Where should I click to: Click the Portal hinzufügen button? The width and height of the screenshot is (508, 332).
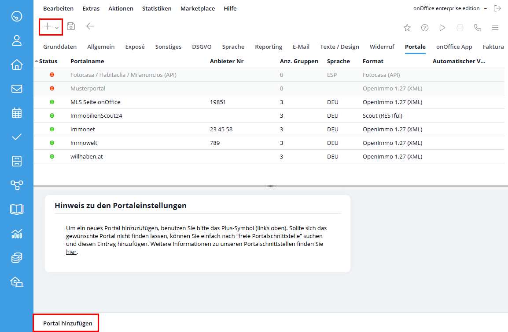(67, 323)
